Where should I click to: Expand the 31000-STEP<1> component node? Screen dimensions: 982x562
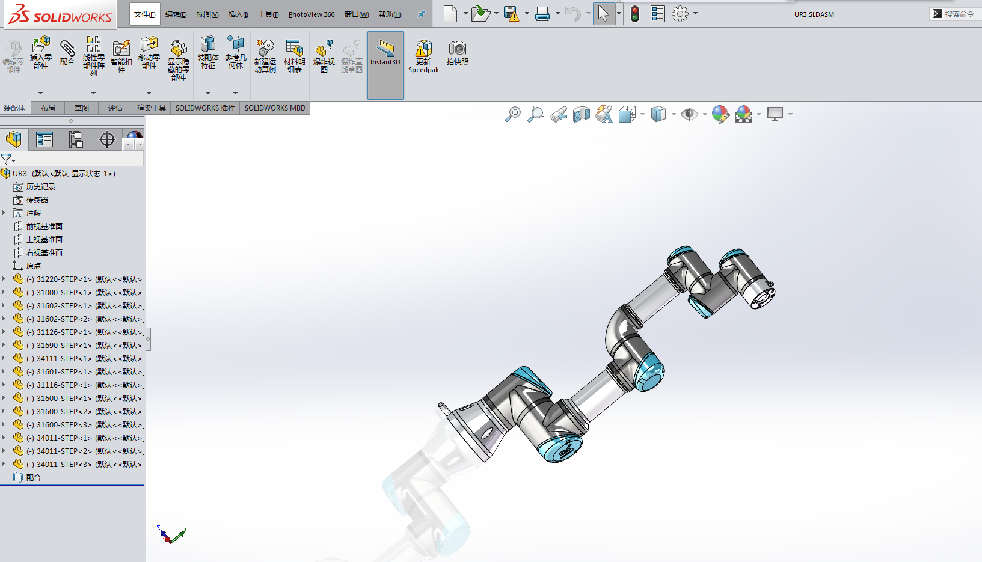tap(4, 292)
